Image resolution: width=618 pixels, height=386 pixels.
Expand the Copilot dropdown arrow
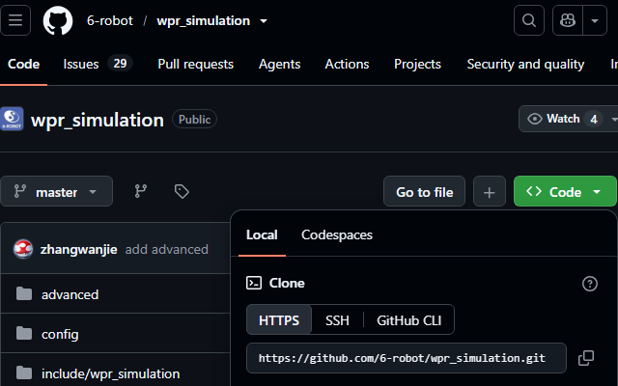(595, 20)
